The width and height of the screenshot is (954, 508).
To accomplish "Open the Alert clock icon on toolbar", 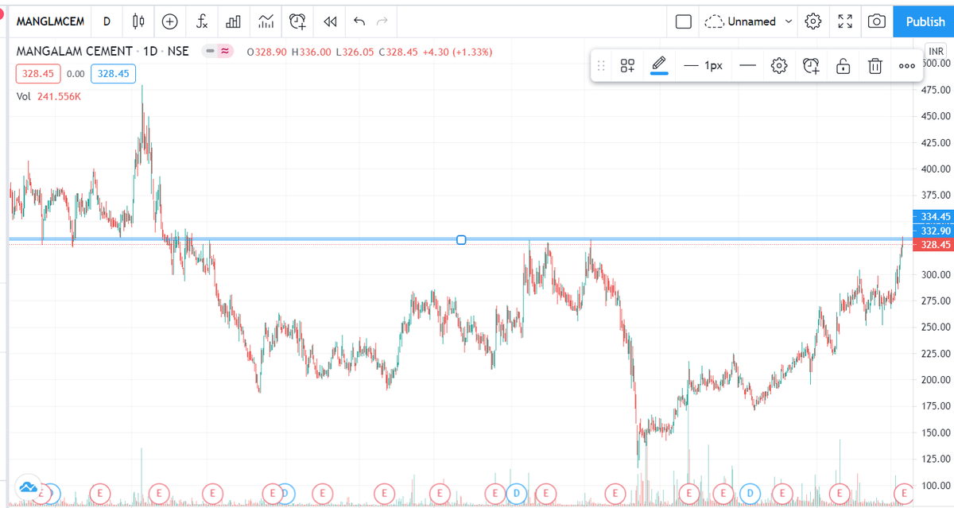I will [297, 21].
